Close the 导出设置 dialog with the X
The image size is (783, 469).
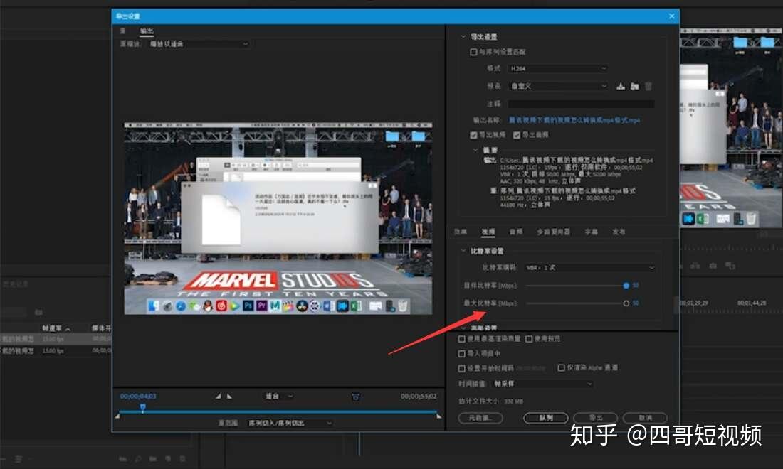tap(672, 16)
